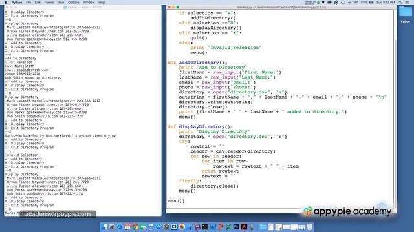
Task: Click the directory.py editor title bar
Action: coord(281,7)
